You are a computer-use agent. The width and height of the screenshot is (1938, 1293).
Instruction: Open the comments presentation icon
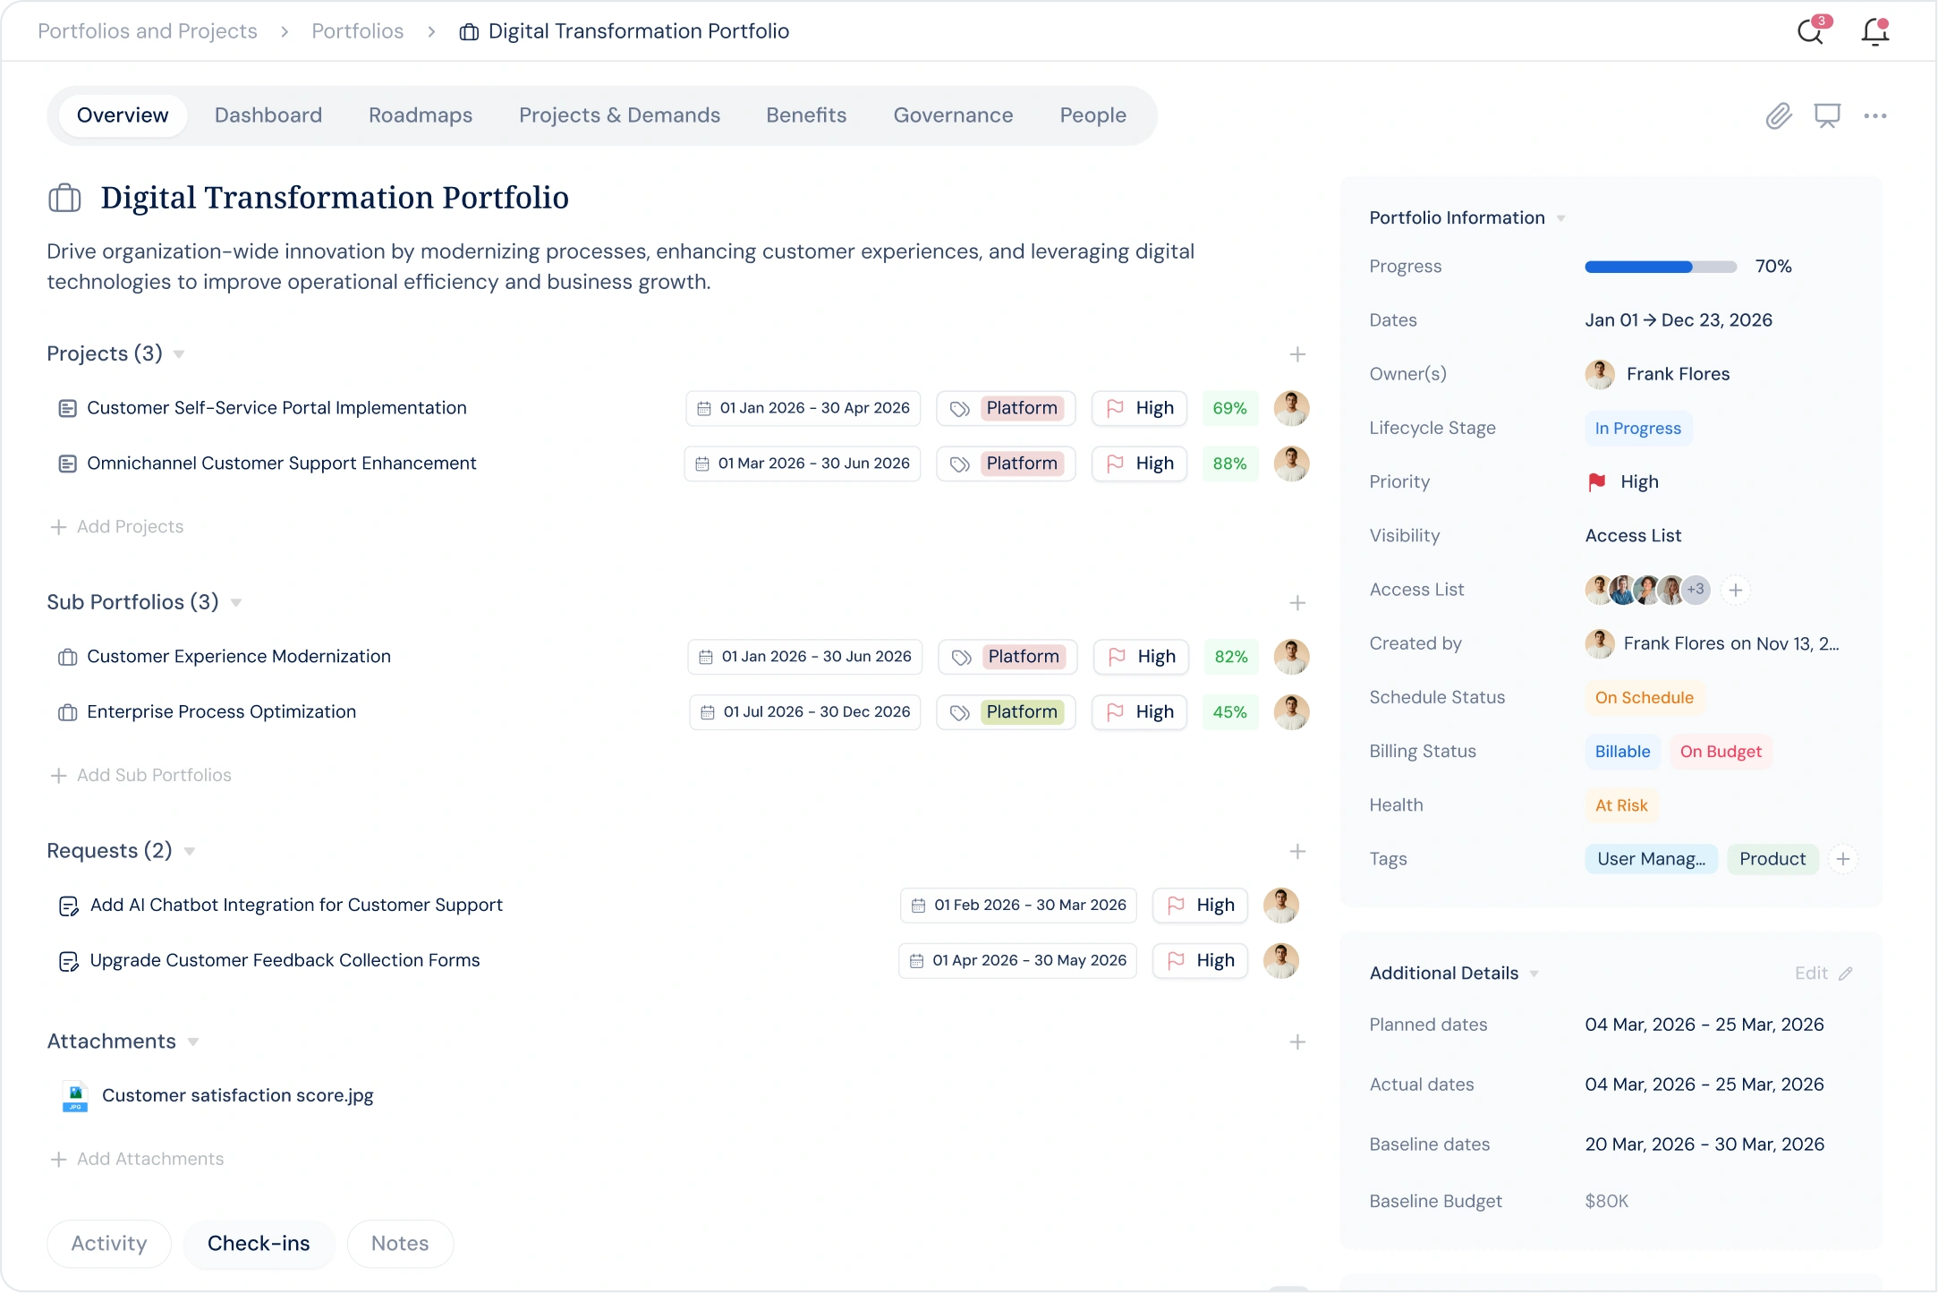[1827, 115]
